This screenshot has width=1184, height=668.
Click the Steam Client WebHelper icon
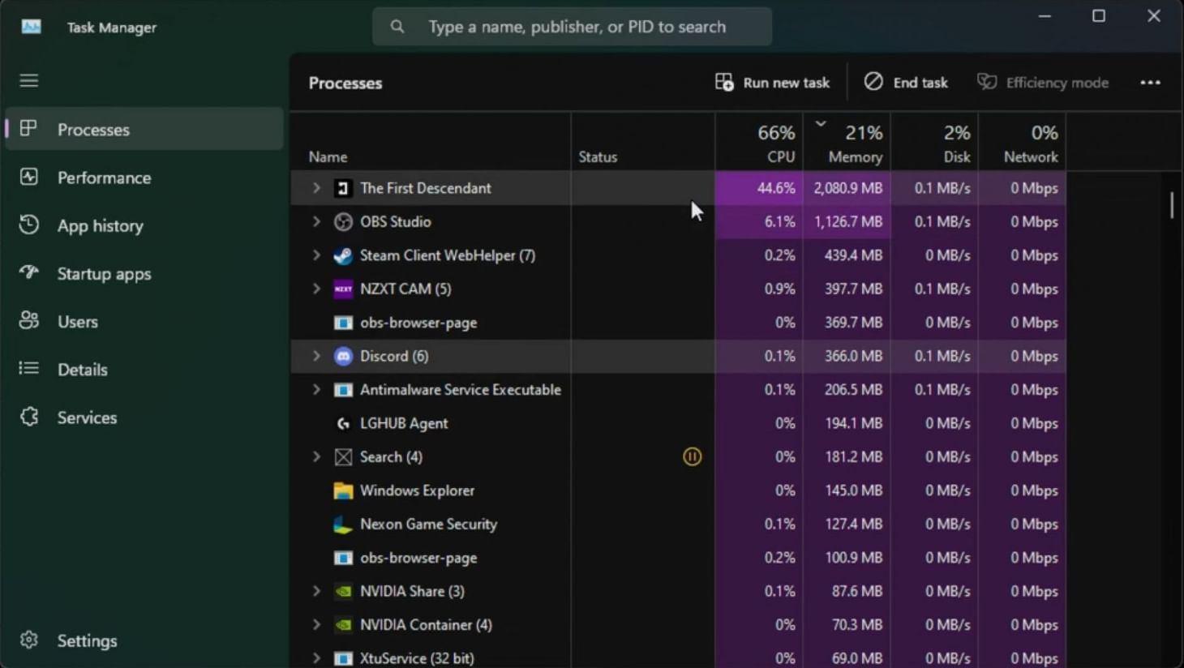[x=343, y=255]
